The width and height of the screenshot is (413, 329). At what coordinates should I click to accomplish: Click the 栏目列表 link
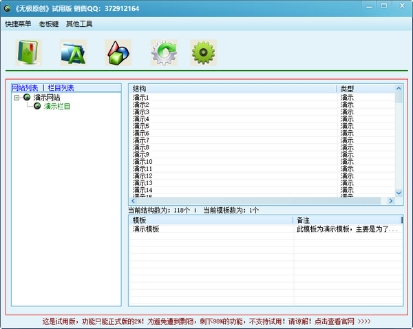61,88
